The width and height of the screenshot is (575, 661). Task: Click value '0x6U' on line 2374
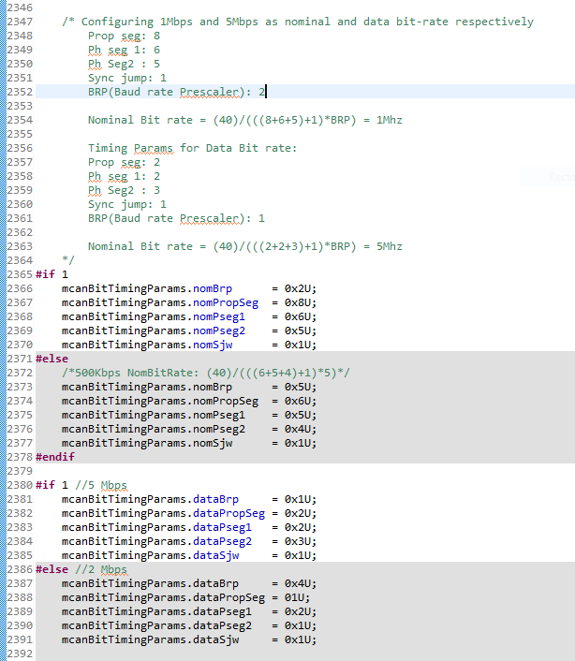[297, 401]
